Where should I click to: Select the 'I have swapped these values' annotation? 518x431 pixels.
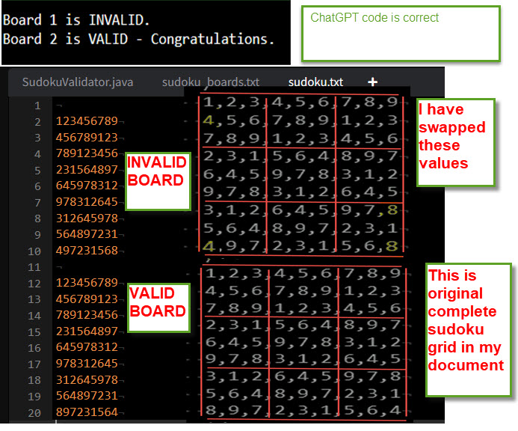(x=455, y=142)
